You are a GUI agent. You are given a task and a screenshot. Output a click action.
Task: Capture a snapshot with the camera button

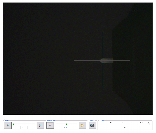coord(92,125)
